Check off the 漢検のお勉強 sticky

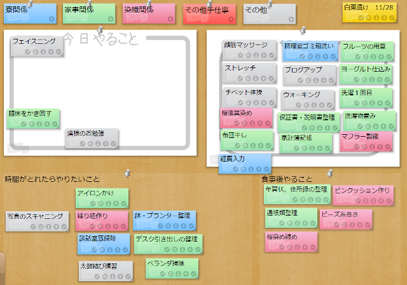[x=113, y=144]
